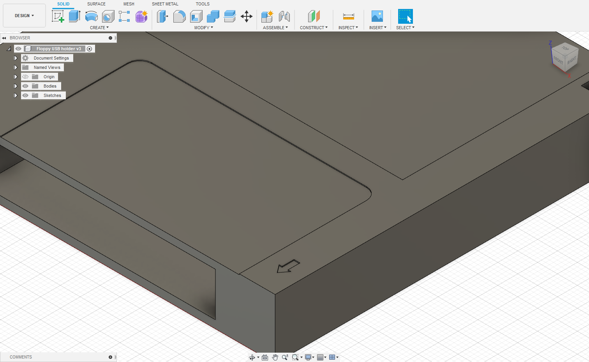Image resolution: width=589 pixels, height=362 pixels.
Task: Launch the purple Create Form tool
Action: coord(141,16)
